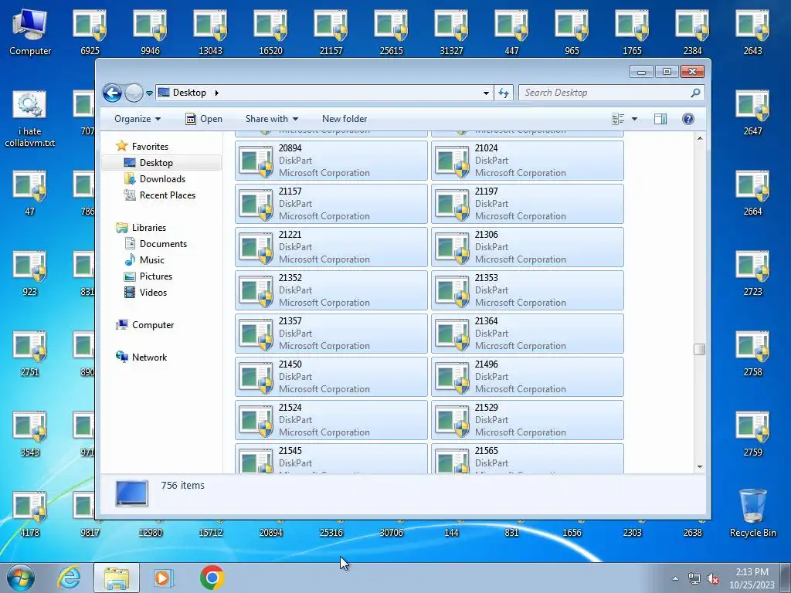Open the Documents library
Viewport: 791px width, 593px height.
pyautogui.click(x=163, y=243)
